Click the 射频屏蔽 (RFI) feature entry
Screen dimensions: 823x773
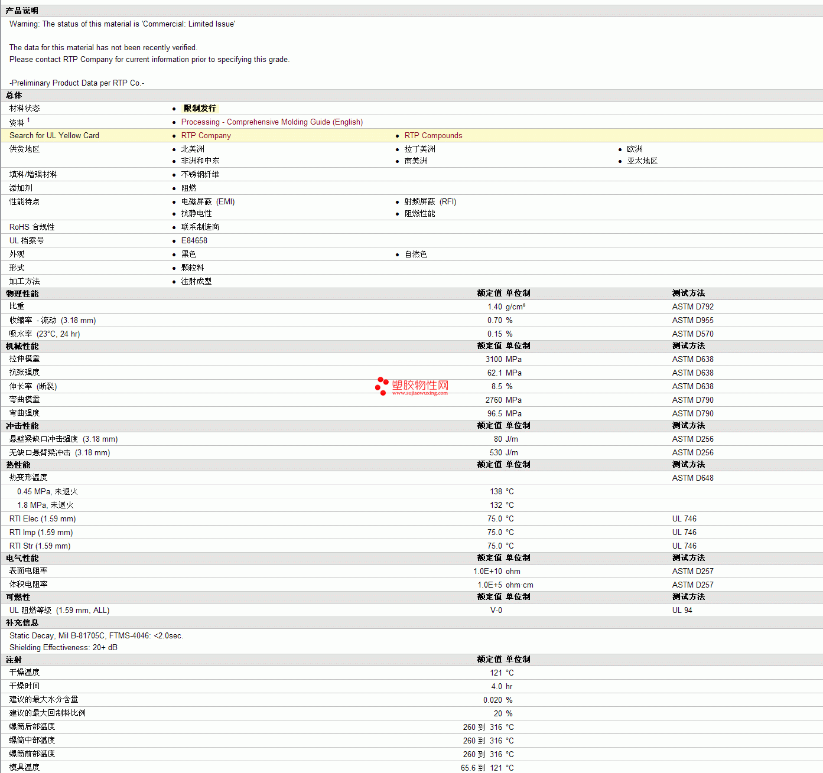tap(430, 202)
